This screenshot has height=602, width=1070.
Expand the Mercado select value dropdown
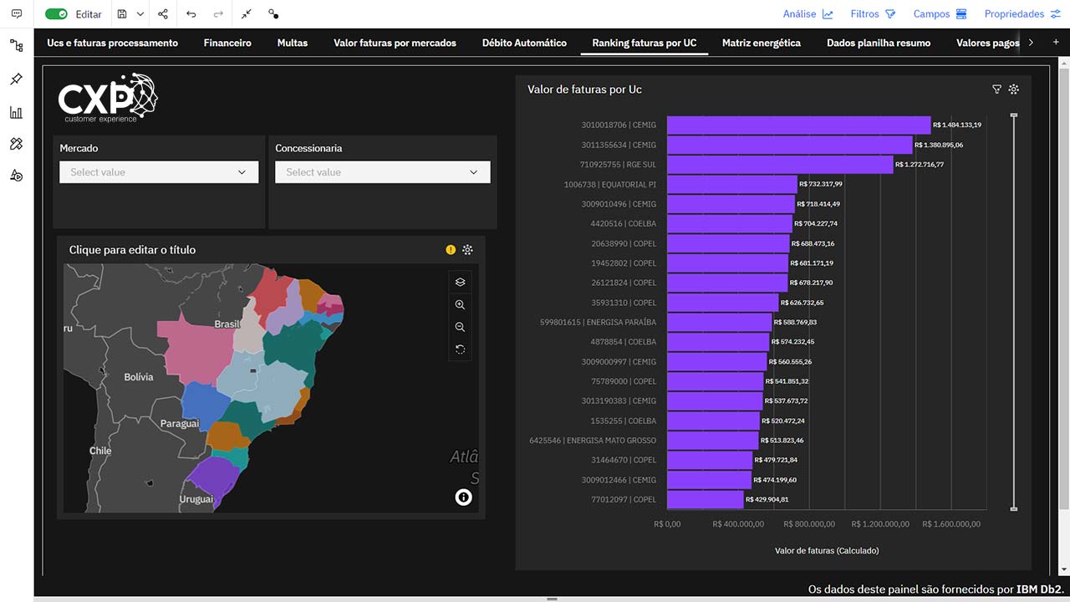[x=159, y=172]
